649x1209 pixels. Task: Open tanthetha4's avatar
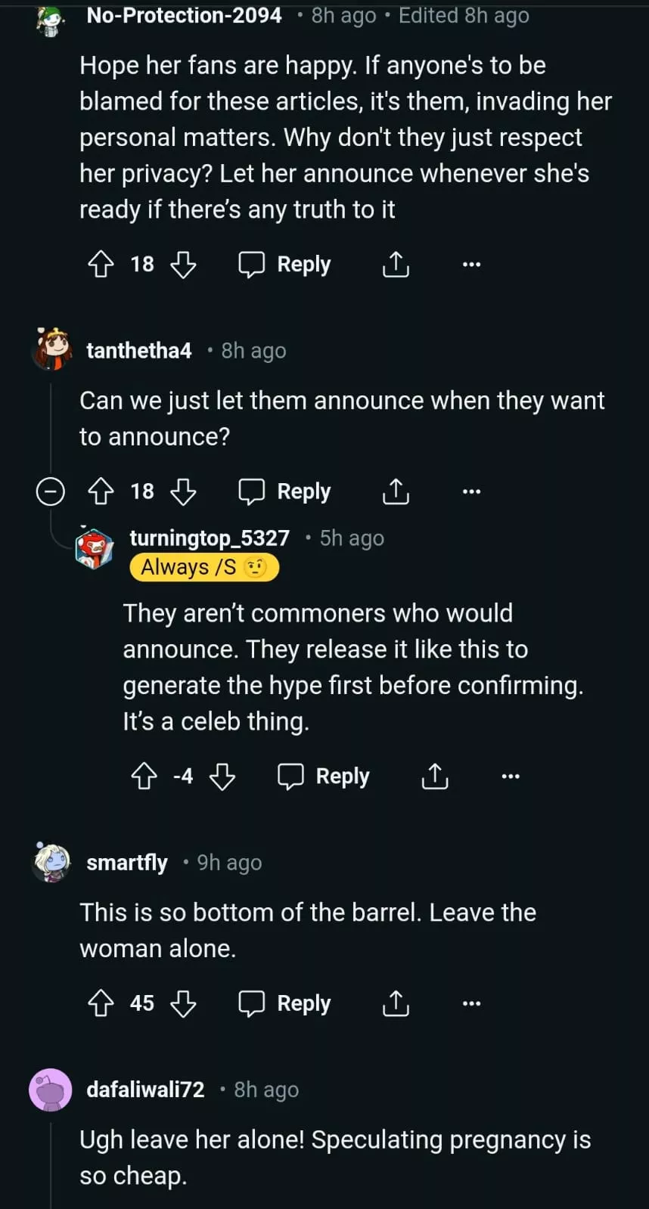click(x=51, y=350)
